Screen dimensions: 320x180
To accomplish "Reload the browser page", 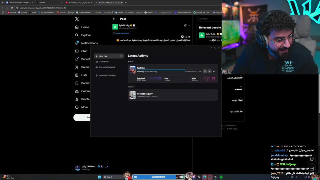I will [x=12, y=8].
